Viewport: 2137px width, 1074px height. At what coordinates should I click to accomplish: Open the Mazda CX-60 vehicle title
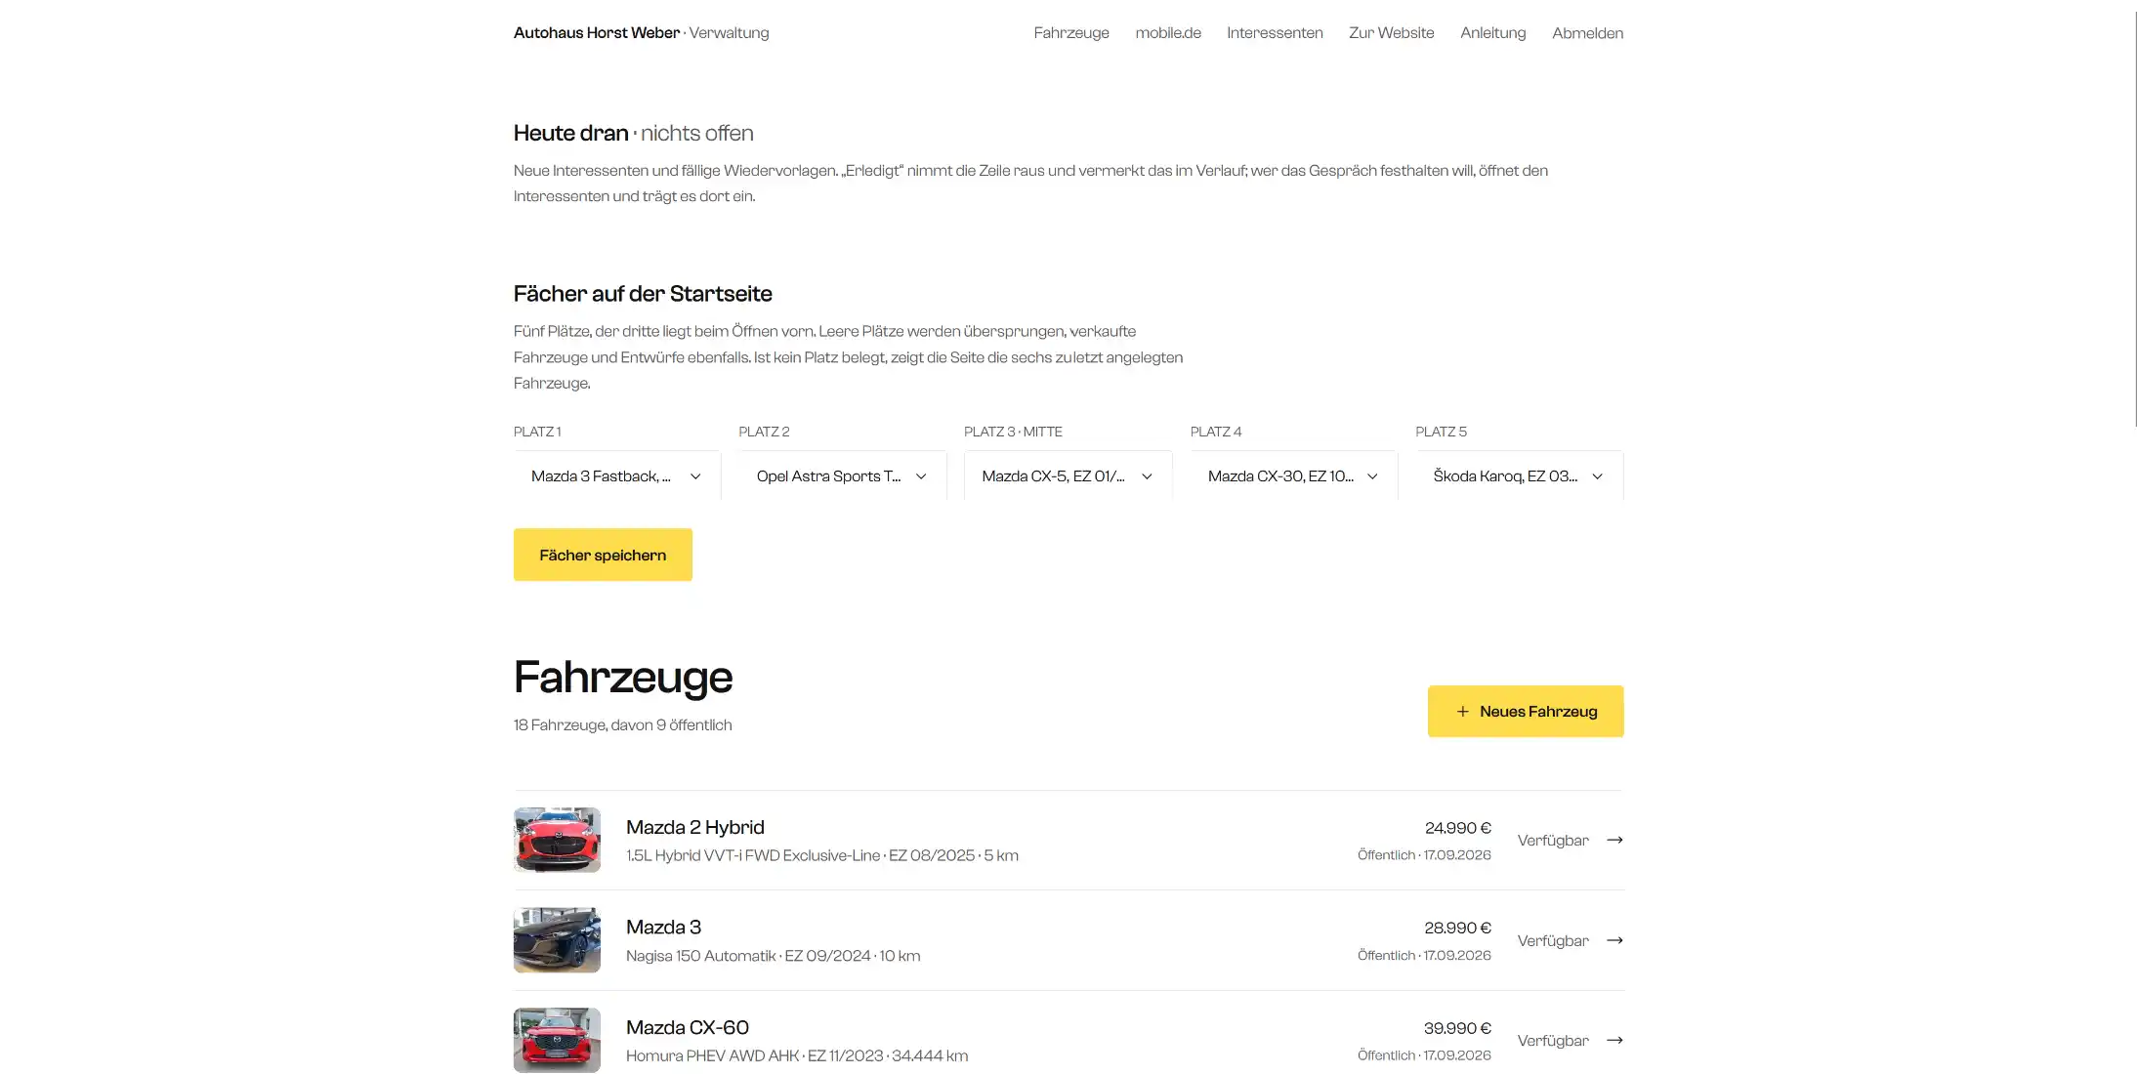click(x=687, y=1027)
